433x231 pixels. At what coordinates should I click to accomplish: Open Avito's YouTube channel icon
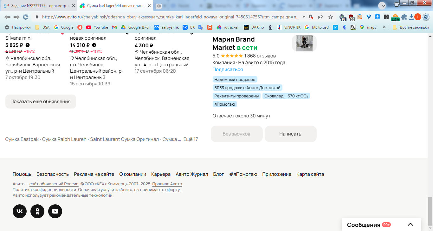pyautogui.click(x=55, y=211)
